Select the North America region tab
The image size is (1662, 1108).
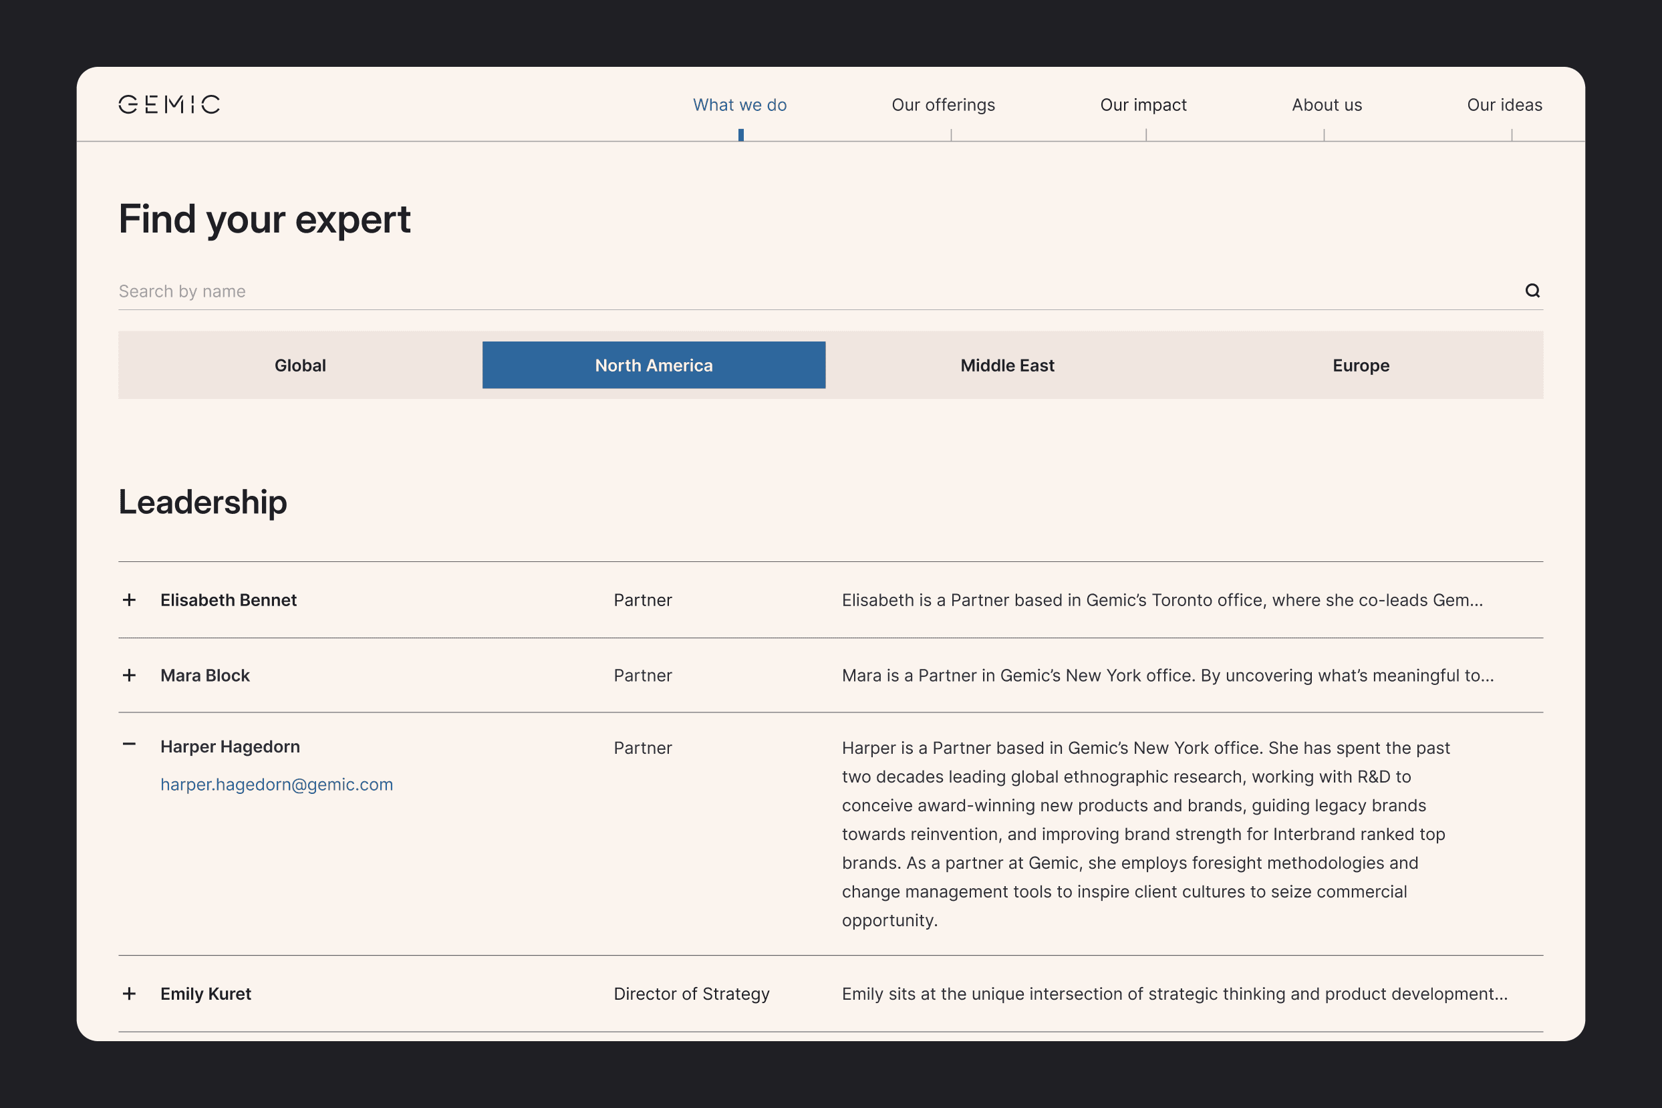[654, 366]
